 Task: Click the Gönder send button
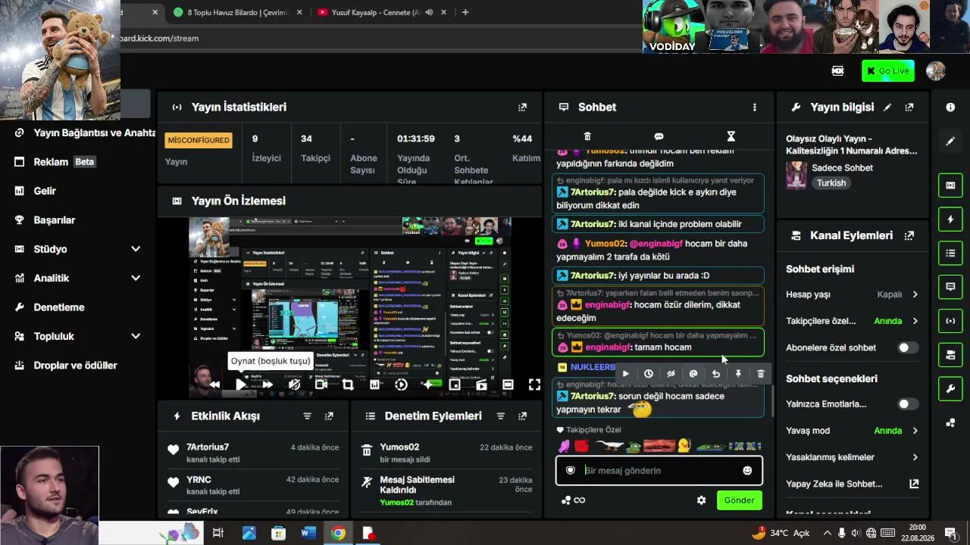point(739,500)
